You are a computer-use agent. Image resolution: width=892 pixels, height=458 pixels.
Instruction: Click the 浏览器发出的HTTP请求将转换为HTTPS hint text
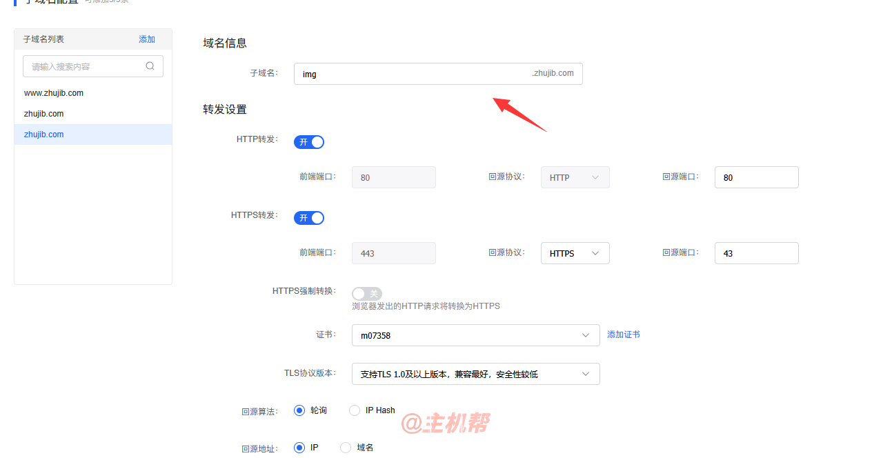pyautogui.click(x=426, y=306)
